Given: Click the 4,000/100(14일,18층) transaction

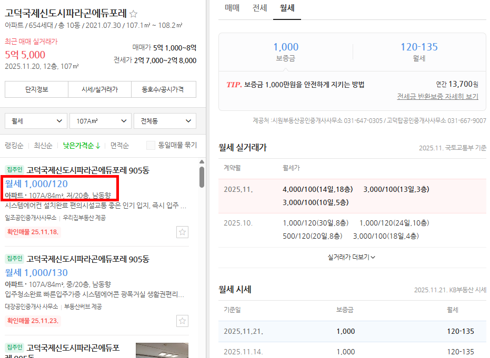Looking at the screenshot, I should (x=317, y=189).
